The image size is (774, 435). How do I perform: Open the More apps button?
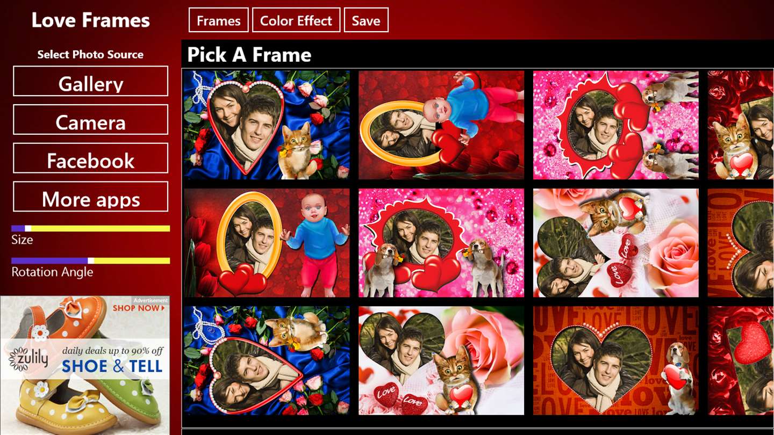[x=90, y=197]
